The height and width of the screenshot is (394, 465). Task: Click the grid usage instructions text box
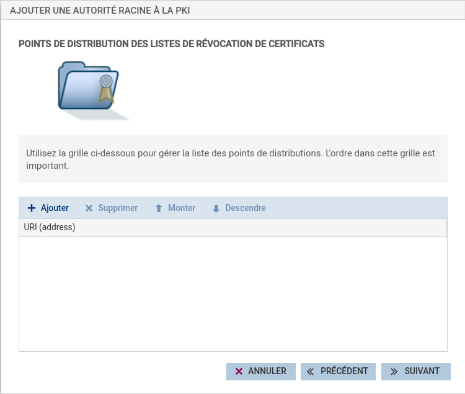tap(232, 159)
